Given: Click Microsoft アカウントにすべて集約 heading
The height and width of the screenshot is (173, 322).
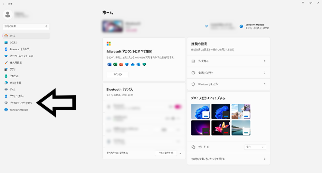Looking at the screenshot, I should click(x=129, y=52).
